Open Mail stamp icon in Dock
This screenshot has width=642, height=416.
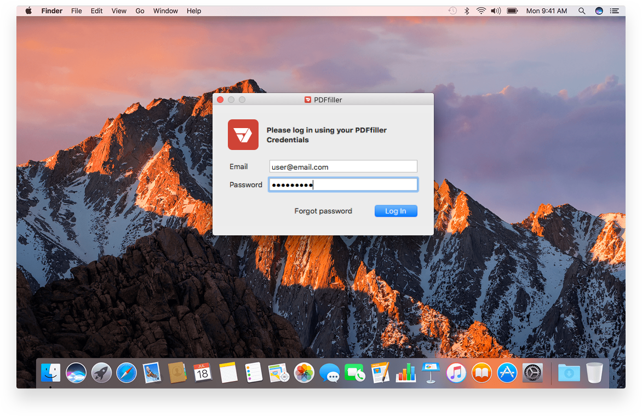(x=152, y=373)
